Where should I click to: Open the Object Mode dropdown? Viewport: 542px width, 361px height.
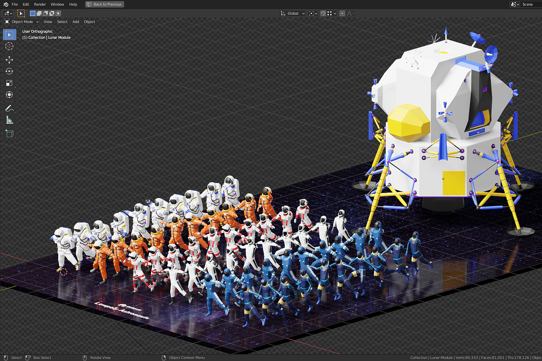tap(22, 22)
